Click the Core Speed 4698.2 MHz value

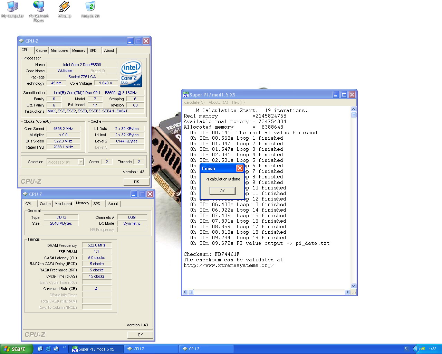point(63,129)
